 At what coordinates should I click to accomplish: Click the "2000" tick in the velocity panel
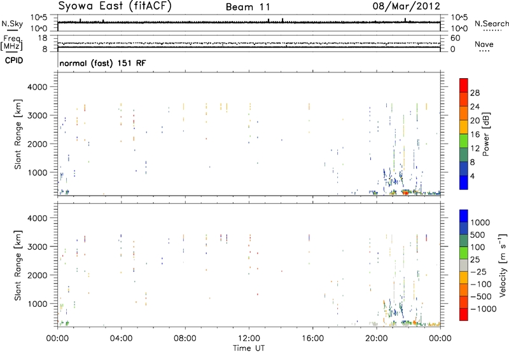38,275
